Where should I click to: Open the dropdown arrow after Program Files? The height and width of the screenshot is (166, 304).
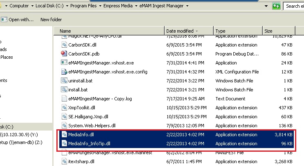(x=100, y=6)
